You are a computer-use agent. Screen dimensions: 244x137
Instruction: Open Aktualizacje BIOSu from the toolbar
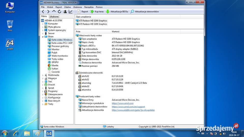(117, 11)
